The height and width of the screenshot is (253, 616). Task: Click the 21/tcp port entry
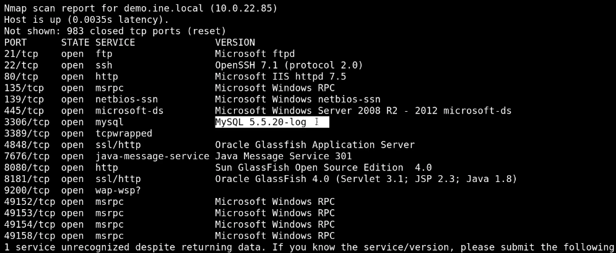[x=22, y=54]
